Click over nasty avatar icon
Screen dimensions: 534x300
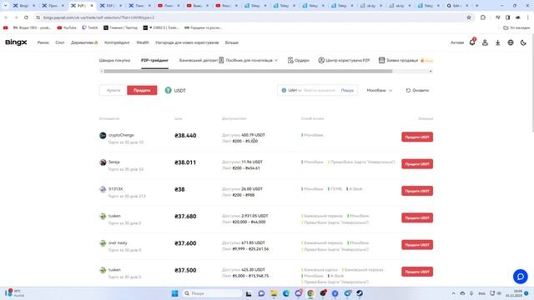click(x=103, y=243)
